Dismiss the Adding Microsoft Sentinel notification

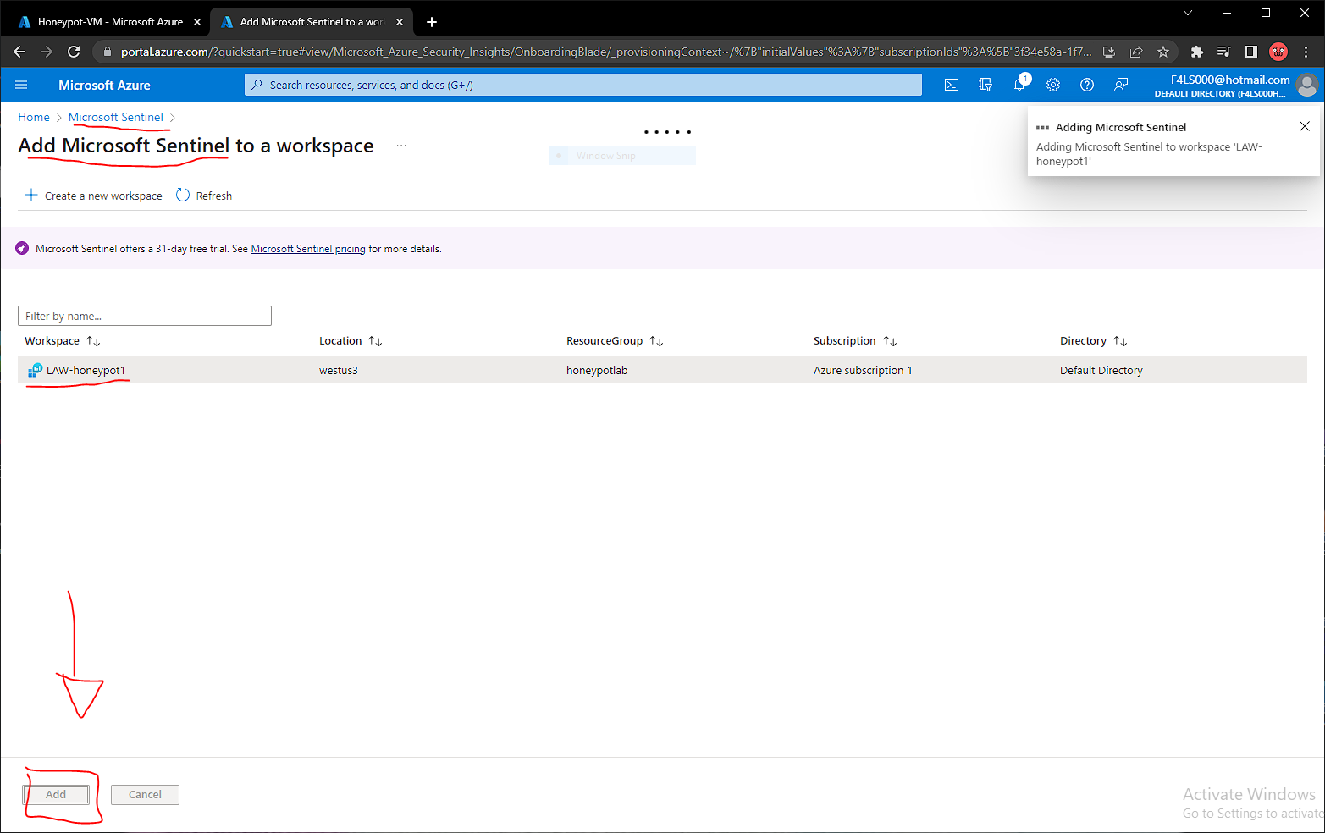tap(1305, 126)
